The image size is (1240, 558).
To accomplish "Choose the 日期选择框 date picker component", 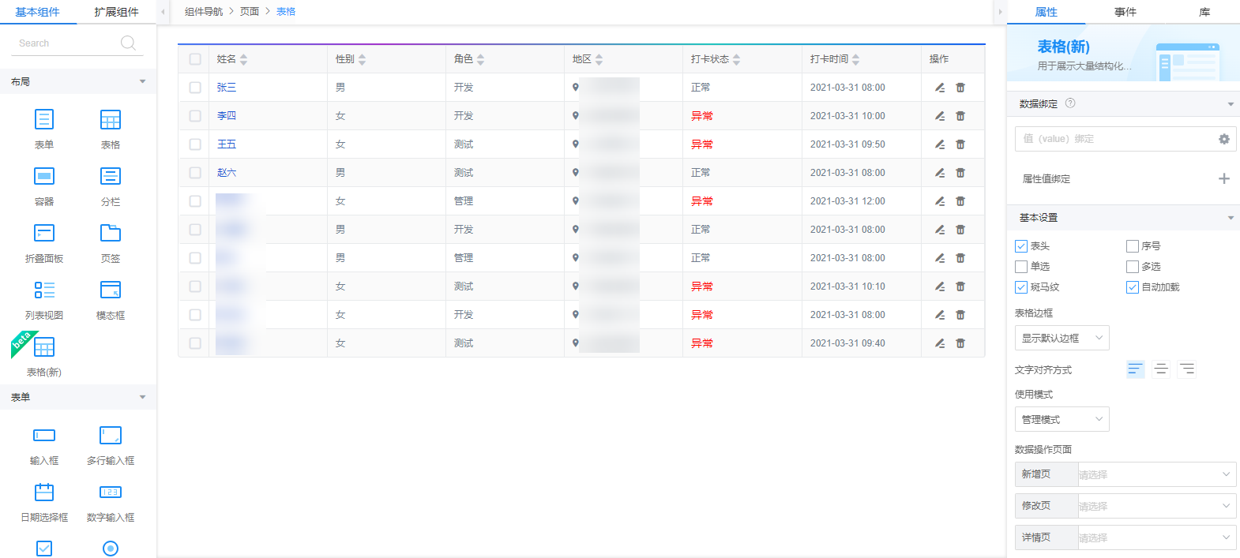I will pyautogui.click(x=44, y=492).
